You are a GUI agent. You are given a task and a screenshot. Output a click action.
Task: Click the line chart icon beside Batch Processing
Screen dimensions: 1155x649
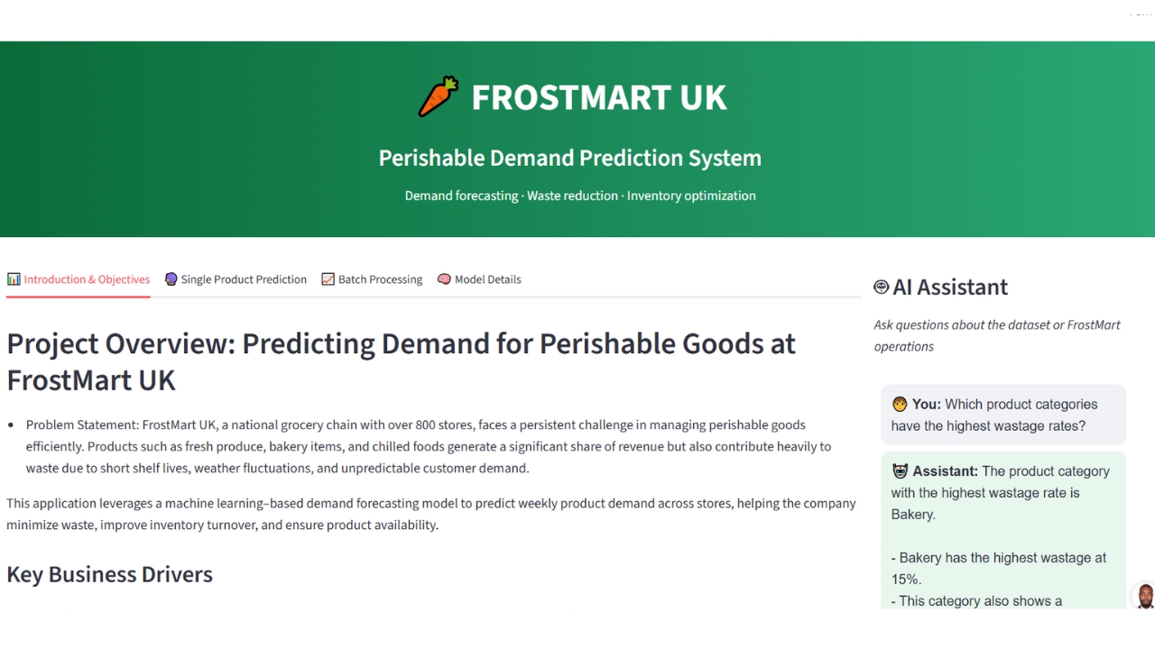[328, 279]
